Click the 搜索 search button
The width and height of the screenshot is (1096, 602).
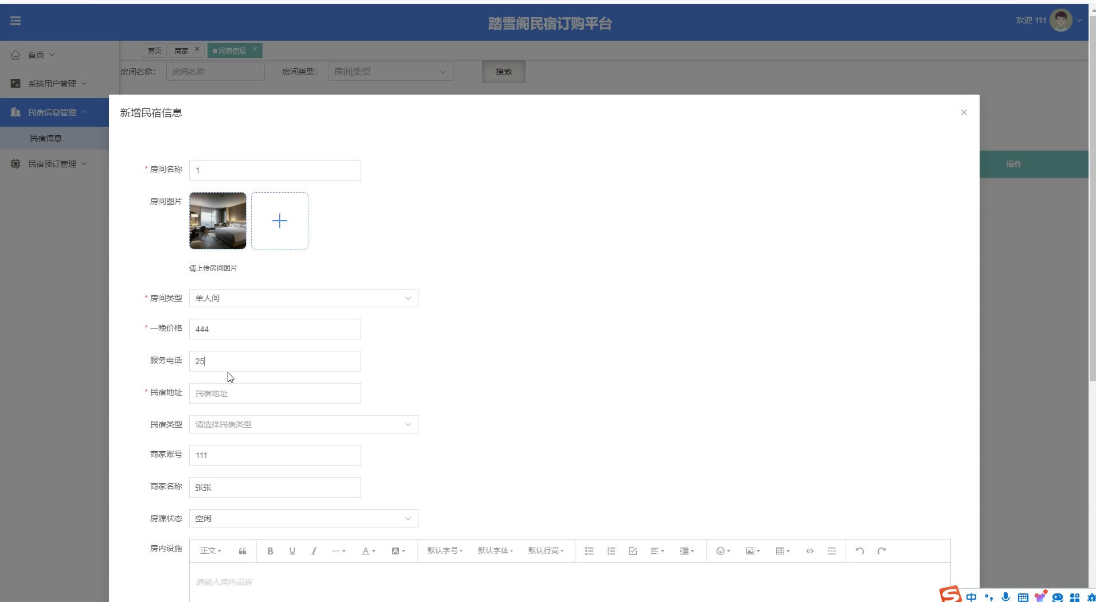(504, 72)
